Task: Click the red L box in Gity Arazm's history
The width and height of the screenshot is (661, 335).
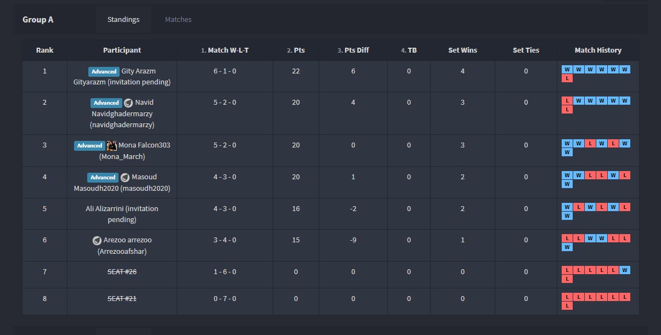Action: click(x=567, y=78)
